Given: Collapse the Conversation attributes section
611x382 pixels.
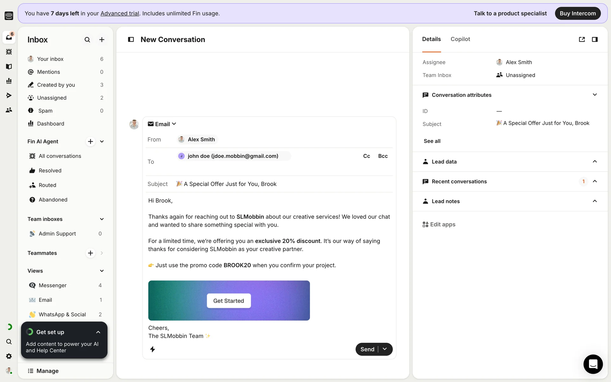Looking at the screenshot, I should click(x=594, y=95).
